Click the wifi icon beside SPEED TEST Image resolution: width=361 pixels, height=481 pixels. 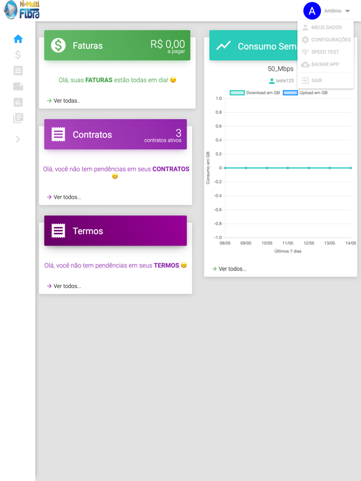[305, 52]
